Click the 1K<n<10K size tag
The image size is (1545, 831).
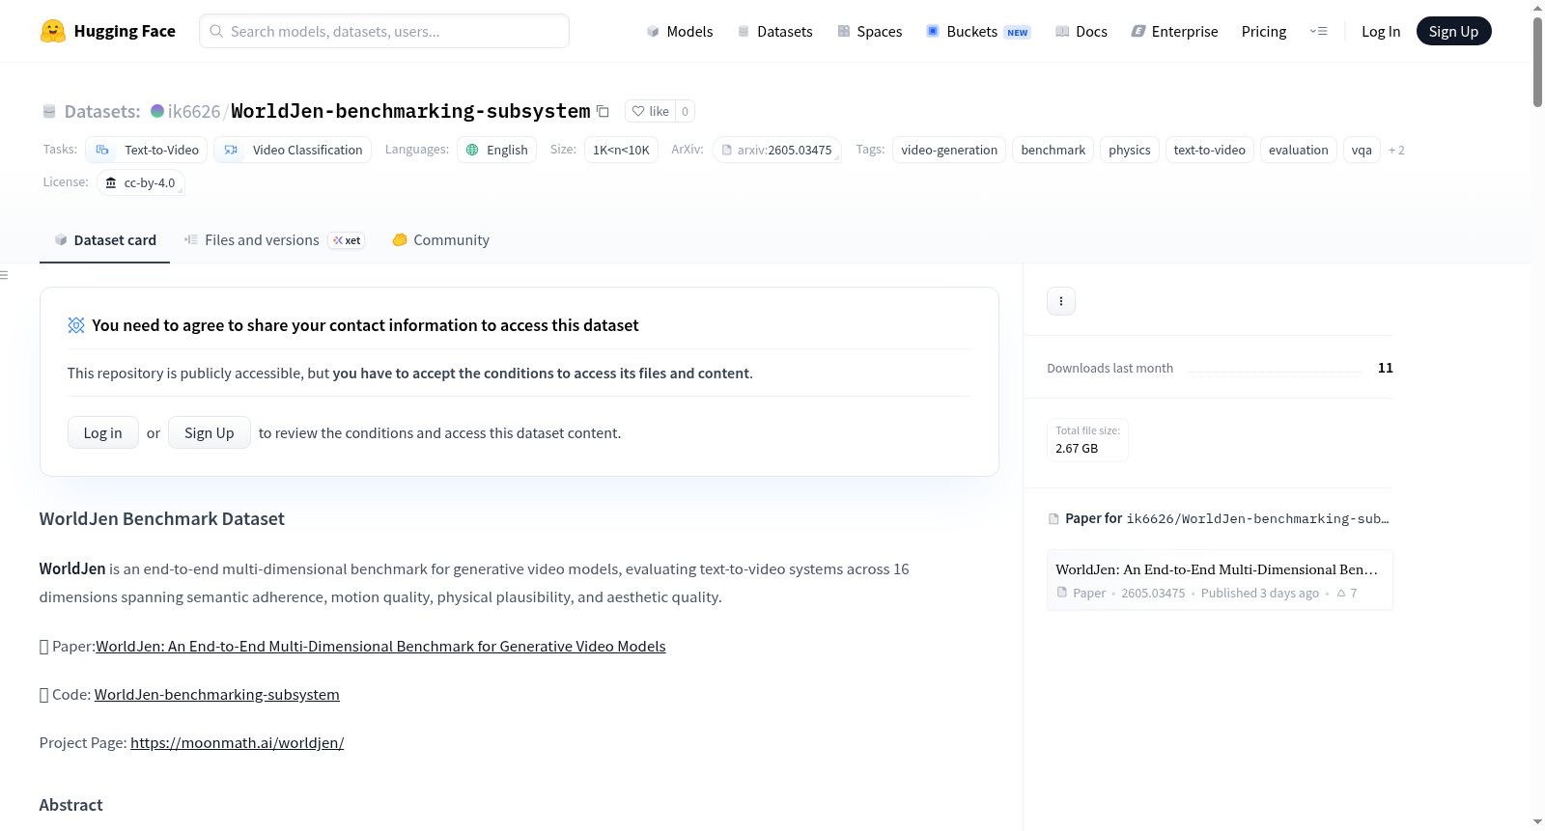click(x=621, y=150)
